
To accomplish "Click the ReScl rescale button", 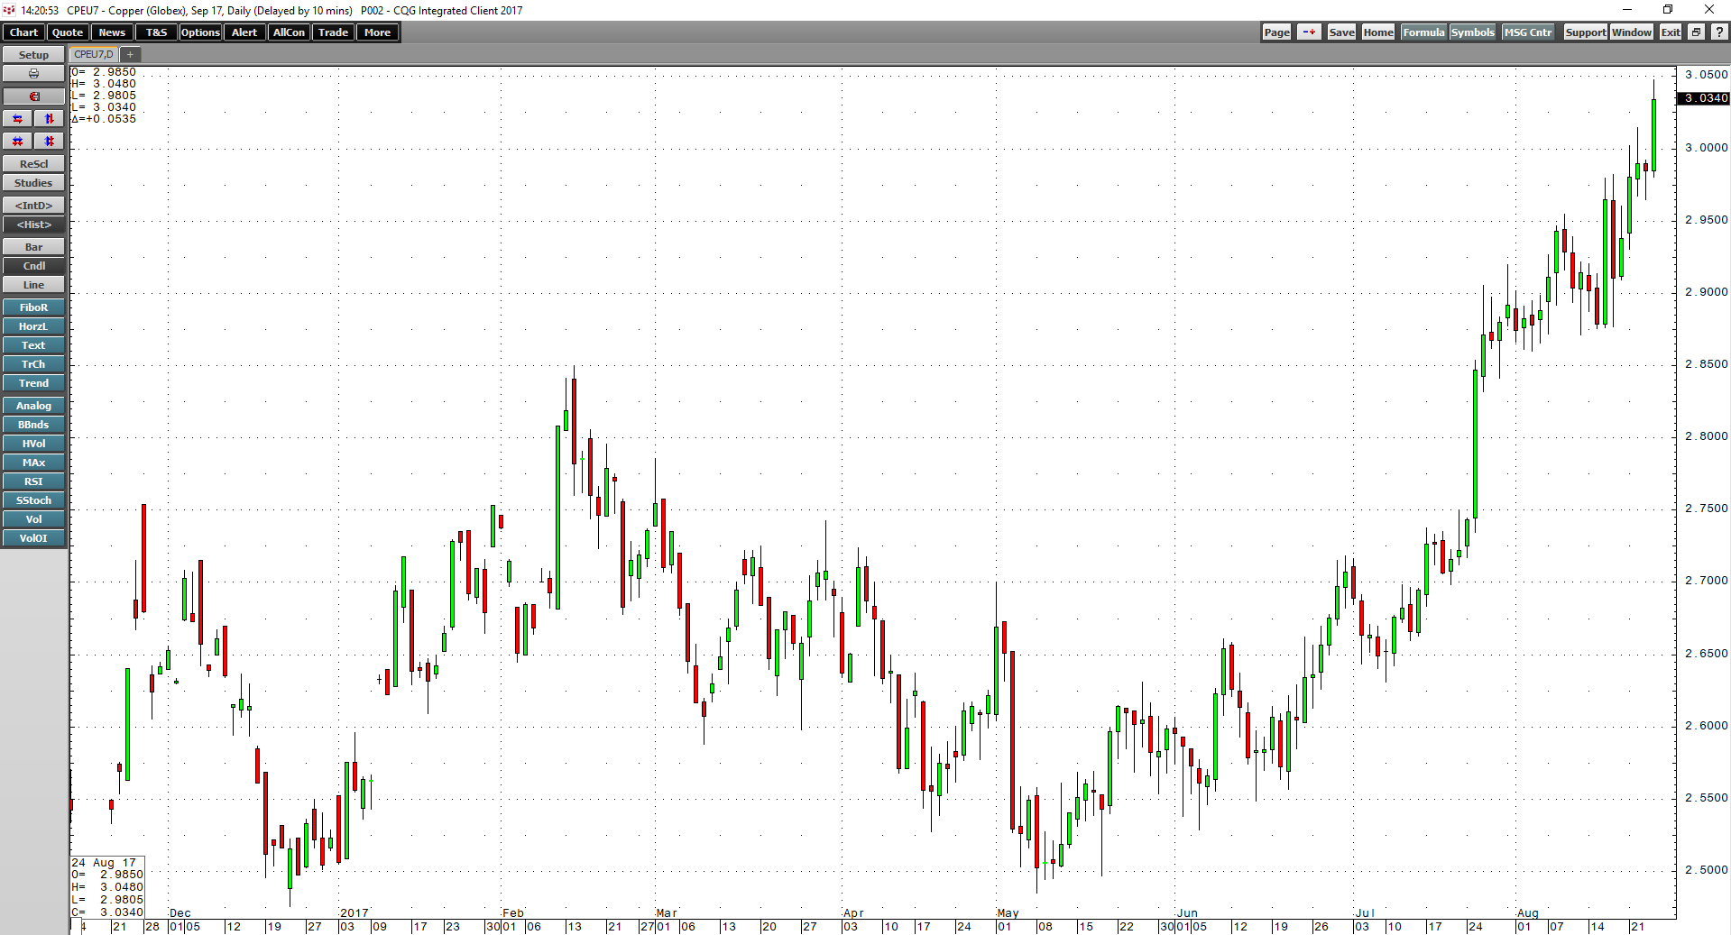I will click(33, 164).
